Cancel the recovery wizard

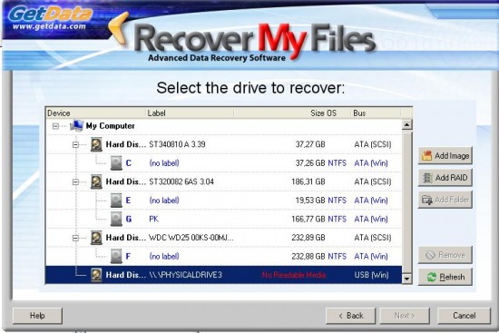point(464,316)
